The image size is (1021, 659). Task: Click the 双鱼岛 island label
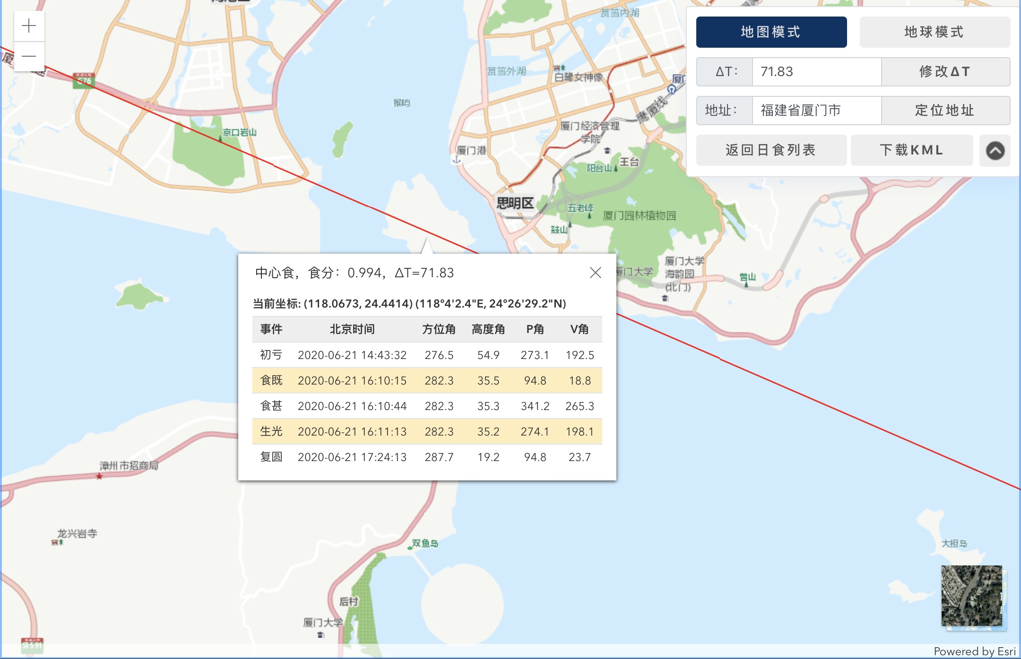(x=425, y=543)
